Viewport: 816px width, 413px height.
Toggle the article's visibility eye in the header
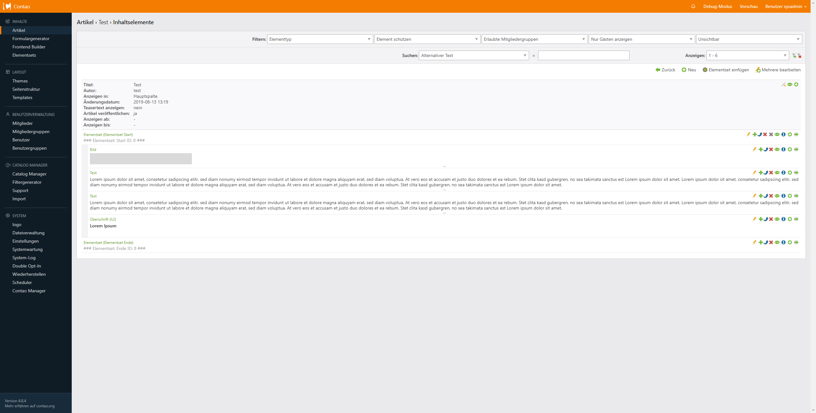point(790,84)
